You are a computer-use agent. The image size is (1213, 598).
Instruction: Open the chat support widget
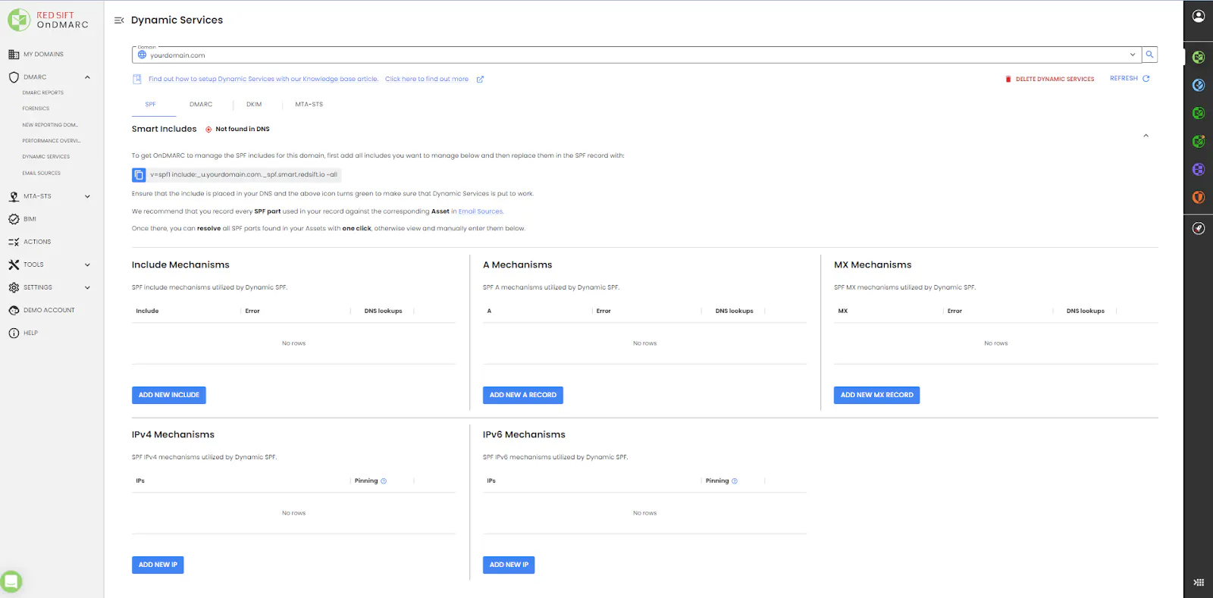point(11,581)
